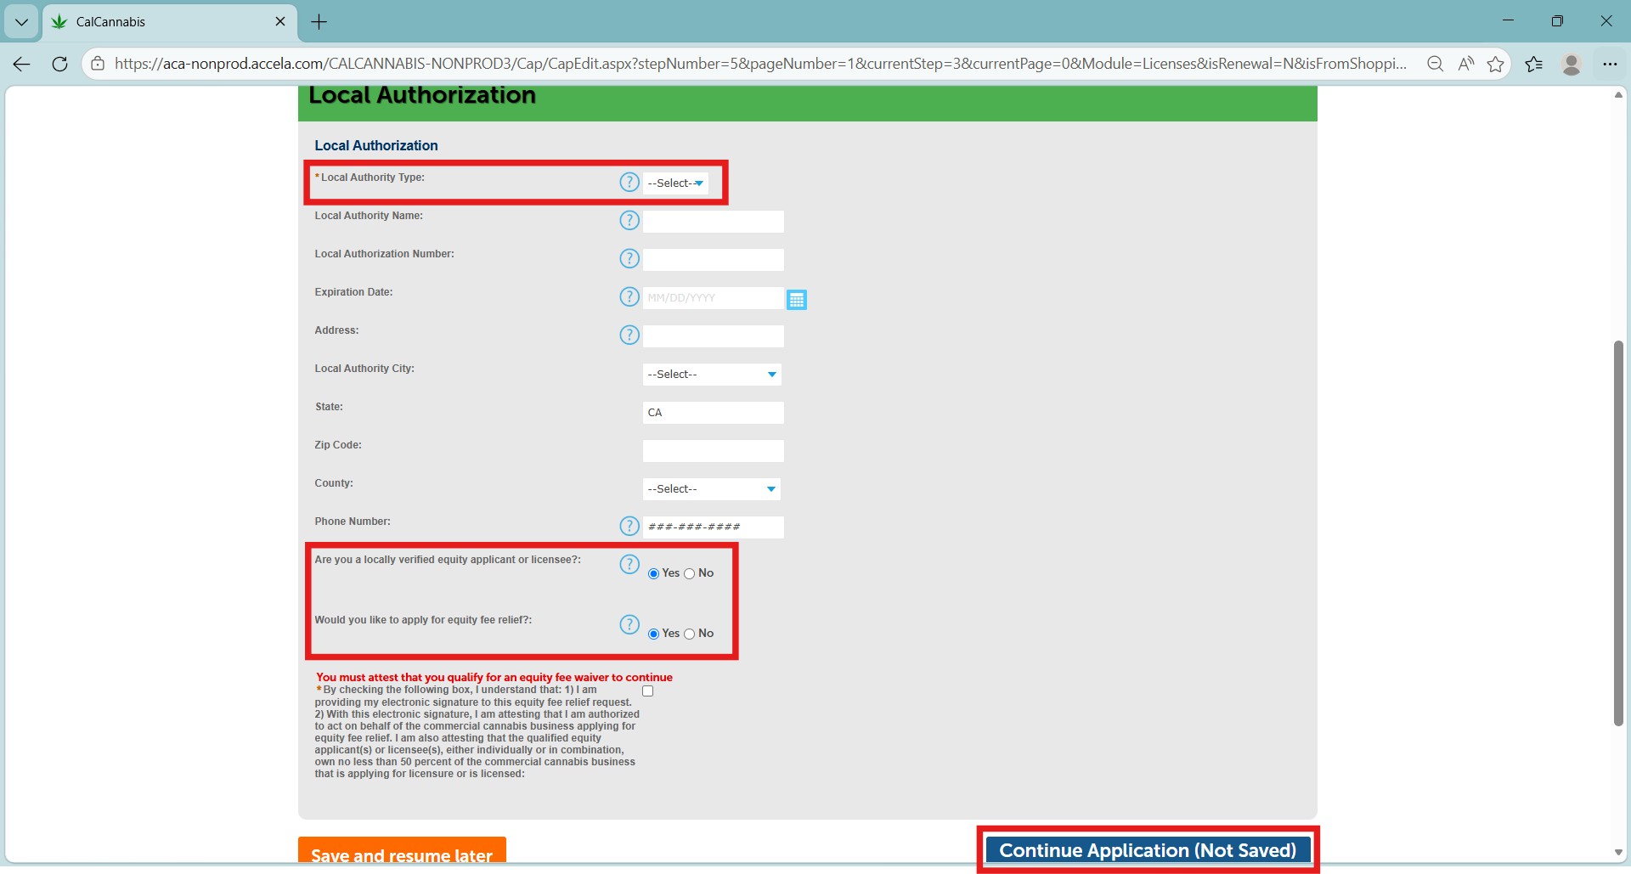Open Local Authority Type dropdown
The width and height of the screenshot is (1631, 874).
pyautogui.click(x=675, y=183)
